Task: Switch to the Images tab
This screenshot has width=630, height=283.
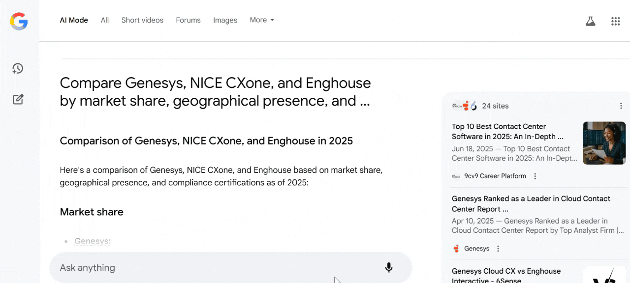Action: tap(225, 20)
